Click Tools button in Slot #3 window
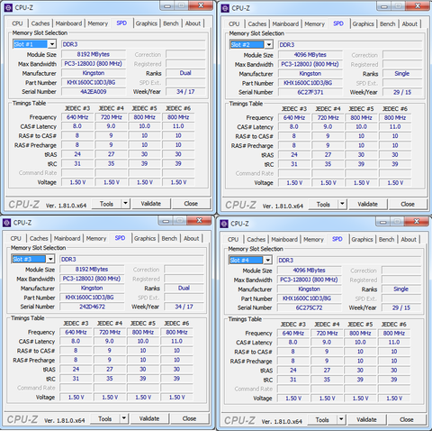 (x=104, y=418)
